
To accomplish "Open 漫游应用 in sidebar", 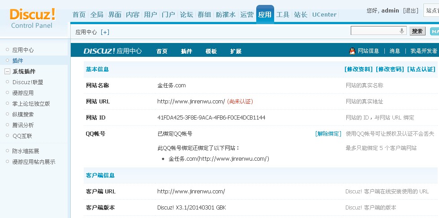I will (23, 93).
